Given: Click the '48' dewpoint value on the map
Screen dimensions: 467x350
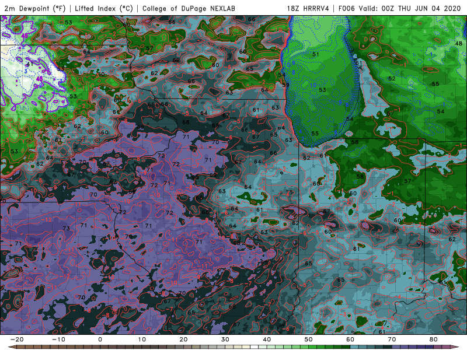Looking at the screenshot, I should tap(459, 43).
